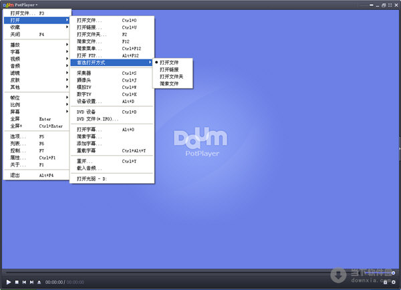
Task: Expand the 播放 submenu
Action: click(x=37, y=45)
